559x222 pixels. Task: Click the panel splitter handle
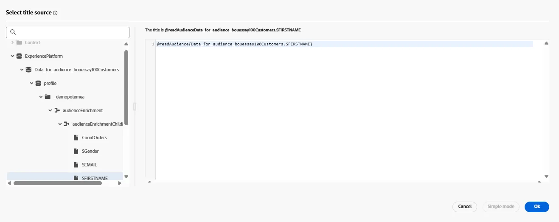coord(135,107)
